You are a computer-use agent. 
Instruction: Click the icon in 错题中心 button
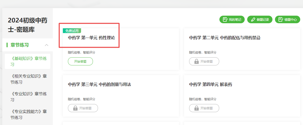pos(281,19)
